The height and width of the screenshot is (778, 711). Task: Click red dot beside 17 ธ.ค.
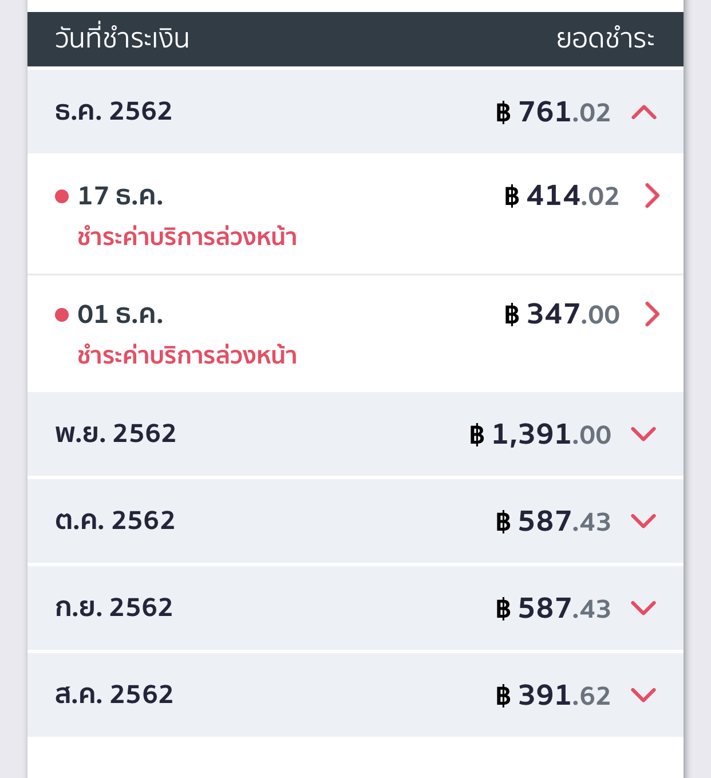click(62, 197)
